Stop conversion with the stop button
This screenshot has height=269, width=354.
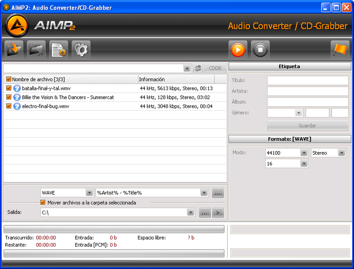(260, 50)
